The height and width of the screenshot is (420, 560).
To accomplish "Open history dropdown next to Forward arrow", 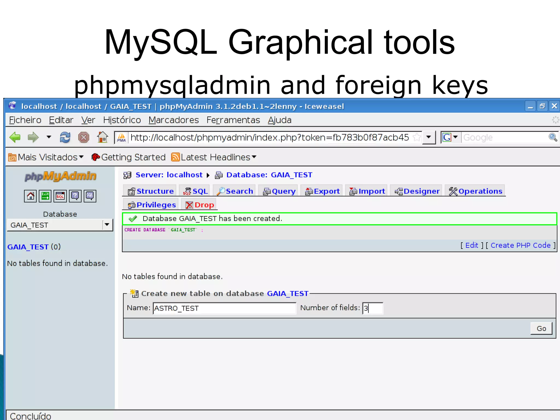I will [49, 137].
